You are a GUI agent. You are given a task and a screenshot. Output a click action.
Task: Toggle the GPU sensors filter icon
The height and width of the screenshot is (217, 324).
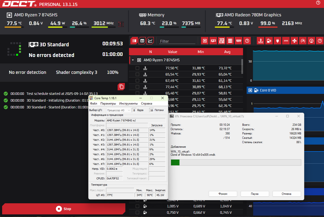tap(213, 41)
